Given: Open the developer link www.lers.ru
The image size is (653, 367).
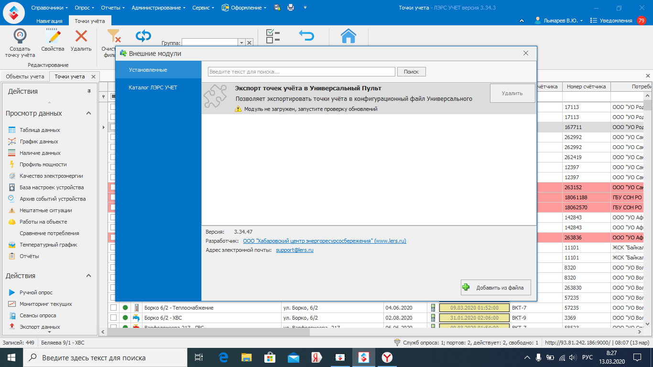Looking at the screenshot, I should (325, 241).
